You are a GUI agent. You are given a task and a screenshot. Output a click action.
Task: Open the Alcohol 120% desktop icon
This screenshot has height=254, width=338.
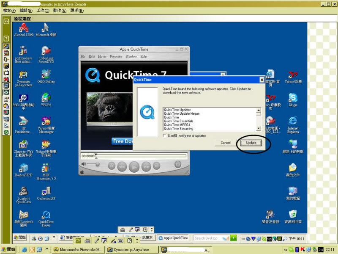(24, 30)
